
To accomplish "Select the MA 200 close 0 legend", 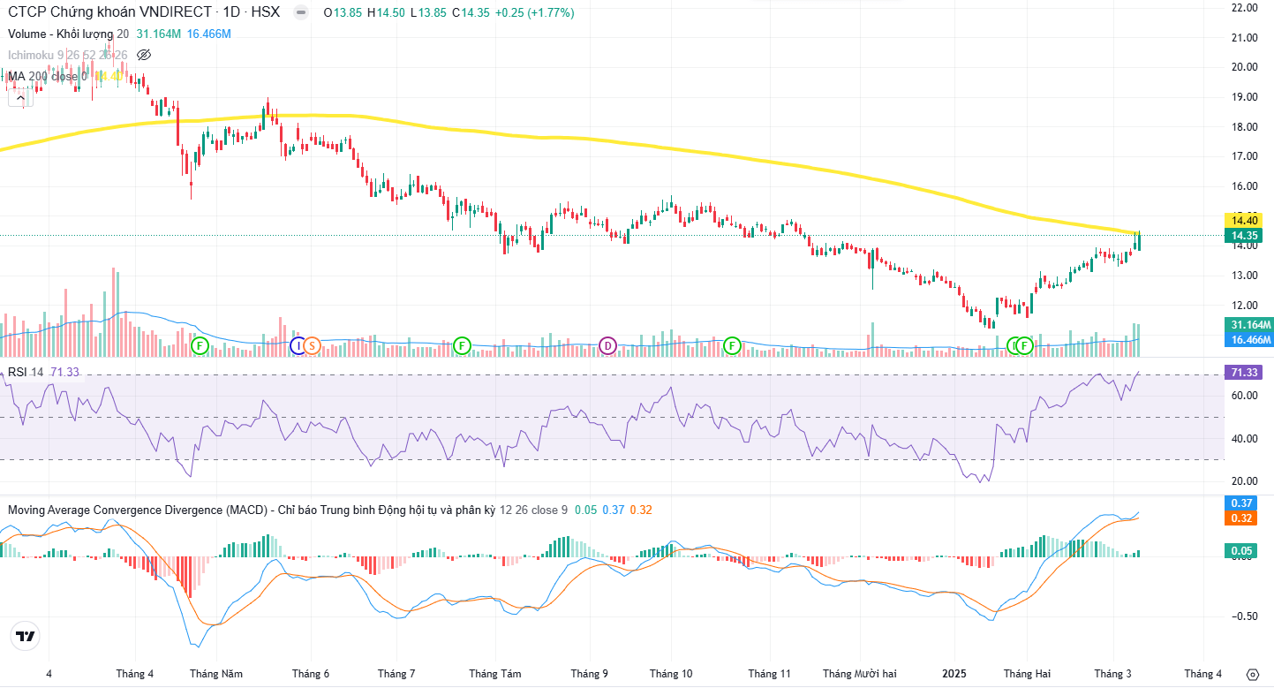I will [48, 77].
